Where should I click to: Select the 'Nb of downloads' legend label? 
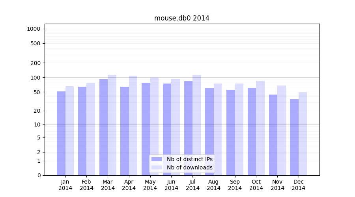tap(189, 167)
